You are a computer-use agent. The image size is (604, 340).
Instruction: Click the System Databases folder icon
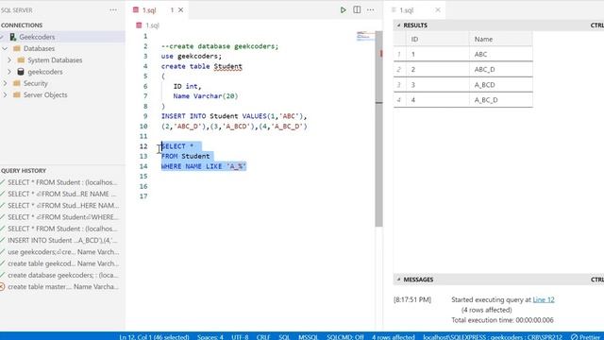click(x=21, y=60)
